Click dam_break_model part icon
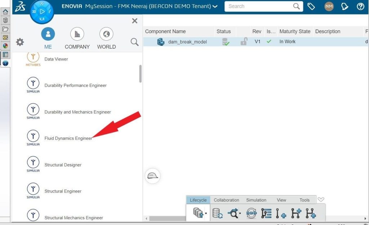Viewport: 369px width, 225px height. (161, 42)
